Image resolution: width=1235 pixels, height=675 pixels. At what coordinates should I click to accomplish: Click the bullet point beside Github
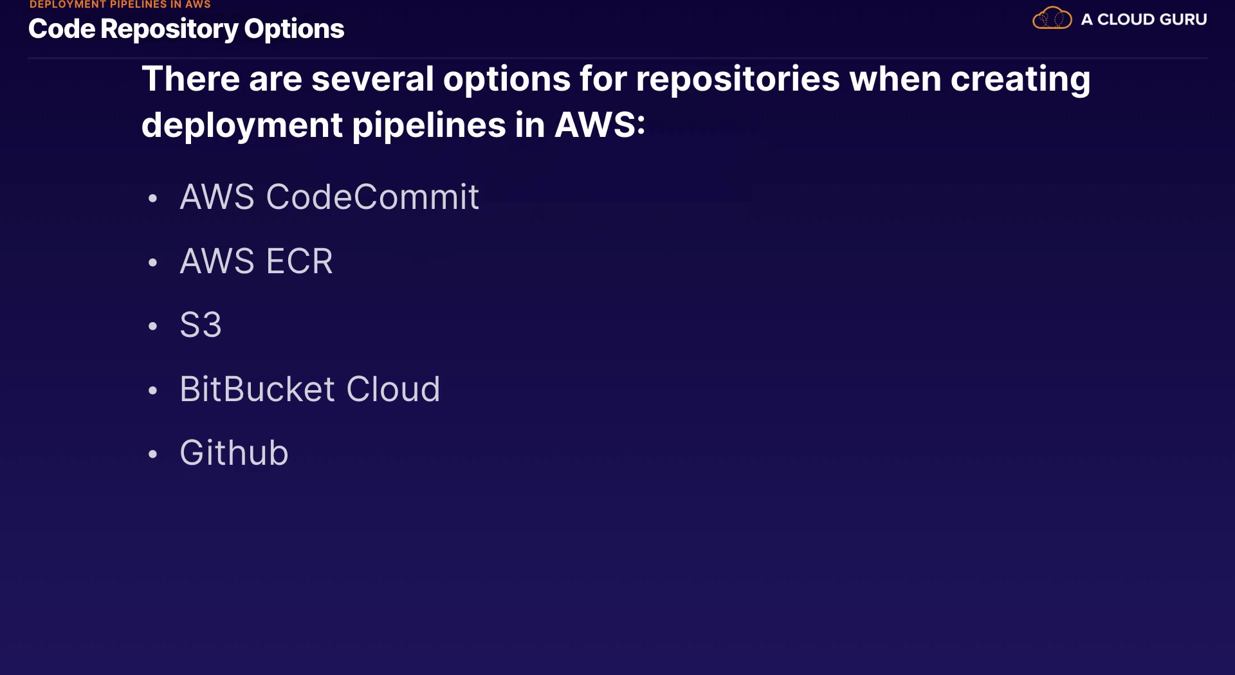(152, 454)
